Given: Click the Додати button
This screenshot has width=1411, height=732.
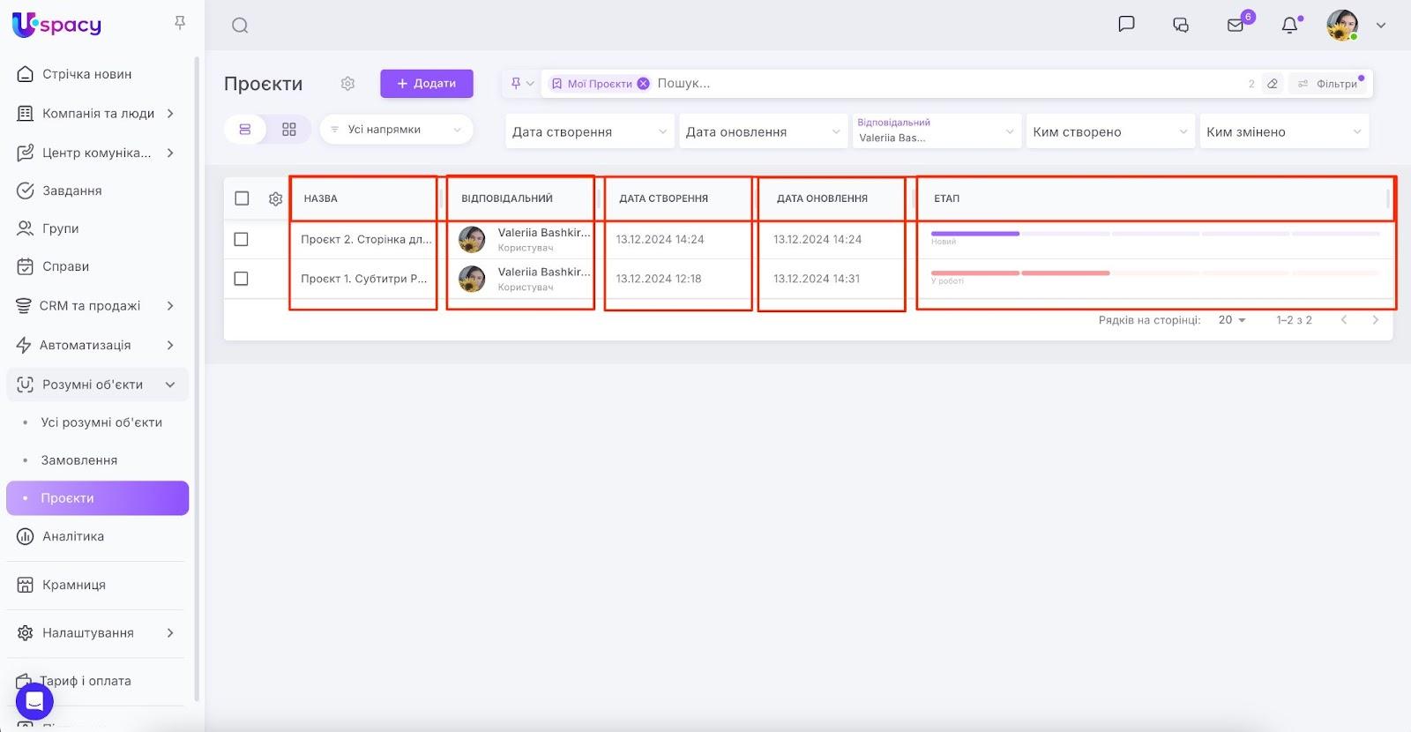Looking at the screenshot, I should click(x=427, y=84).
